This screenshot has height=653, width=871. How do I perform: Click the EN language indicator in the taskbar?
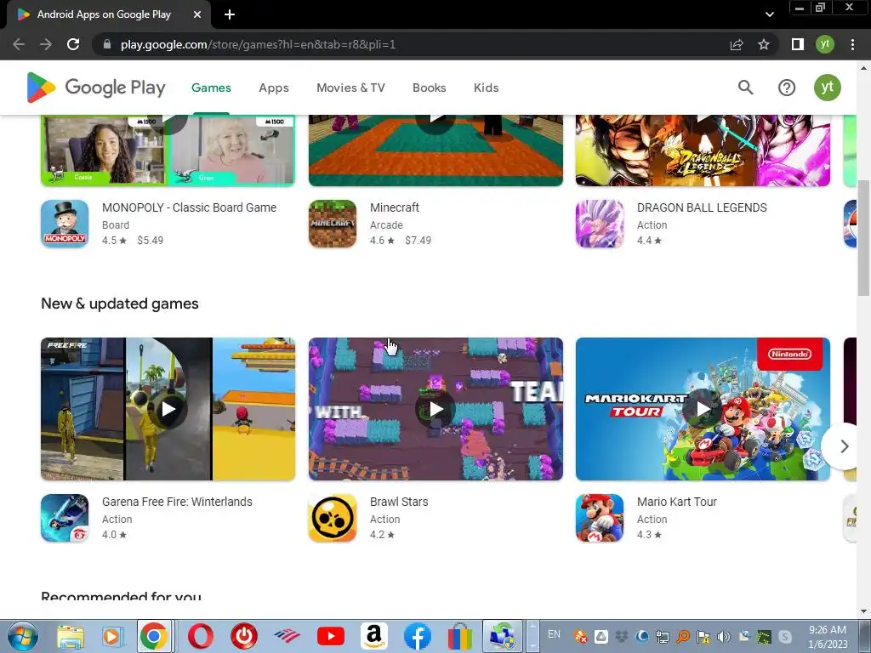click(x=554, y=634)
